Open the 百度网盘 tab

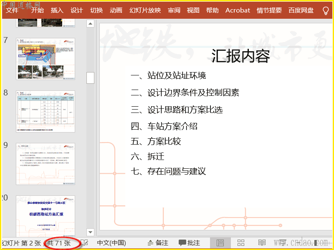coord(301,10)
